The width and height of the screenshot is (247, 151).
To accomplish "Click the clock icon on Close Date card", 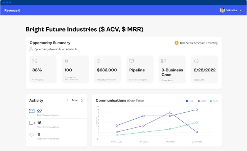I will pyautogui.click(x=196, y=61).
